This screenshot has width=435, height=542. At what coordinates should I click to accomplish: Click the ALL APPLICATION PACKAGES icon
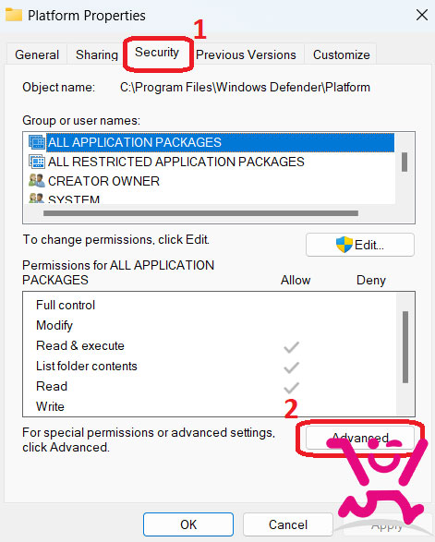pyautogui.click(x=37, y=142)
